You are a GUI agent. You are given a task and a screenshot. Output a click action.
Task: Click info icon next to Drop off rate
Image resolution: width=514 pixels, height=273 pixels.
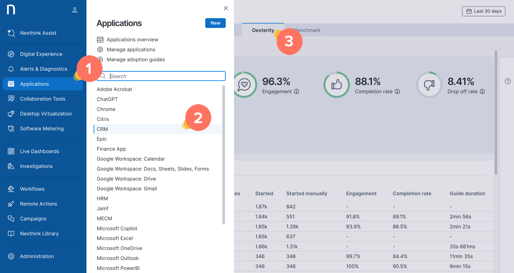482,92
